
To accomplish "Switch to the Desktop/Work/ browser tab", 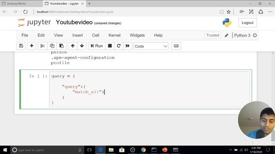I will point(21,3).
